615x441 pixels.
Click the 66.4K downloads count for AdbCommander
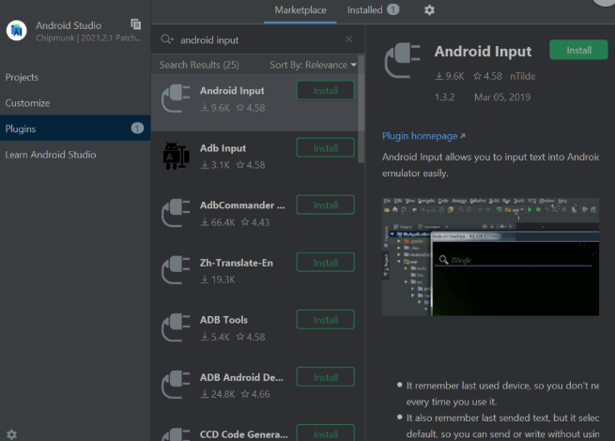(223, 222)
